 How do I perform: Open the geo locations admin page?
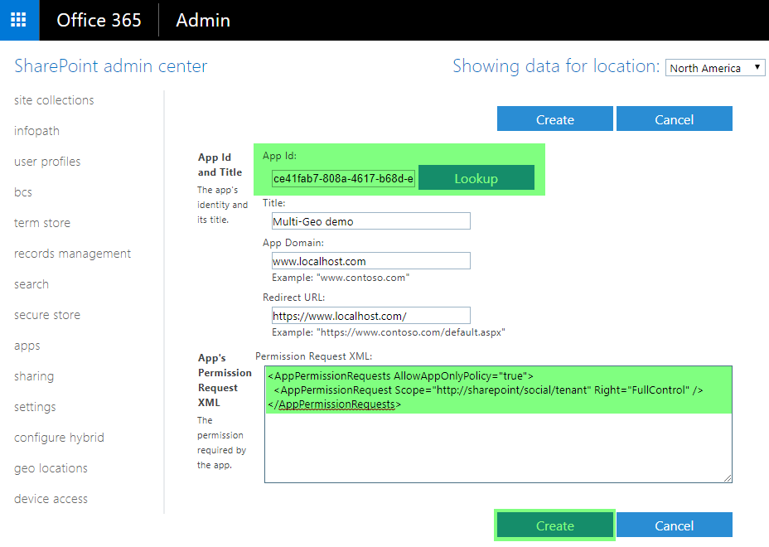51,467
